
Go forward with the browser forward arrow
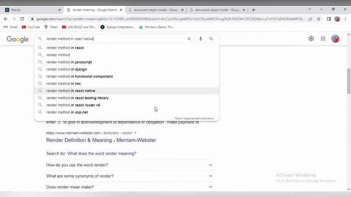tap(14, 19)
